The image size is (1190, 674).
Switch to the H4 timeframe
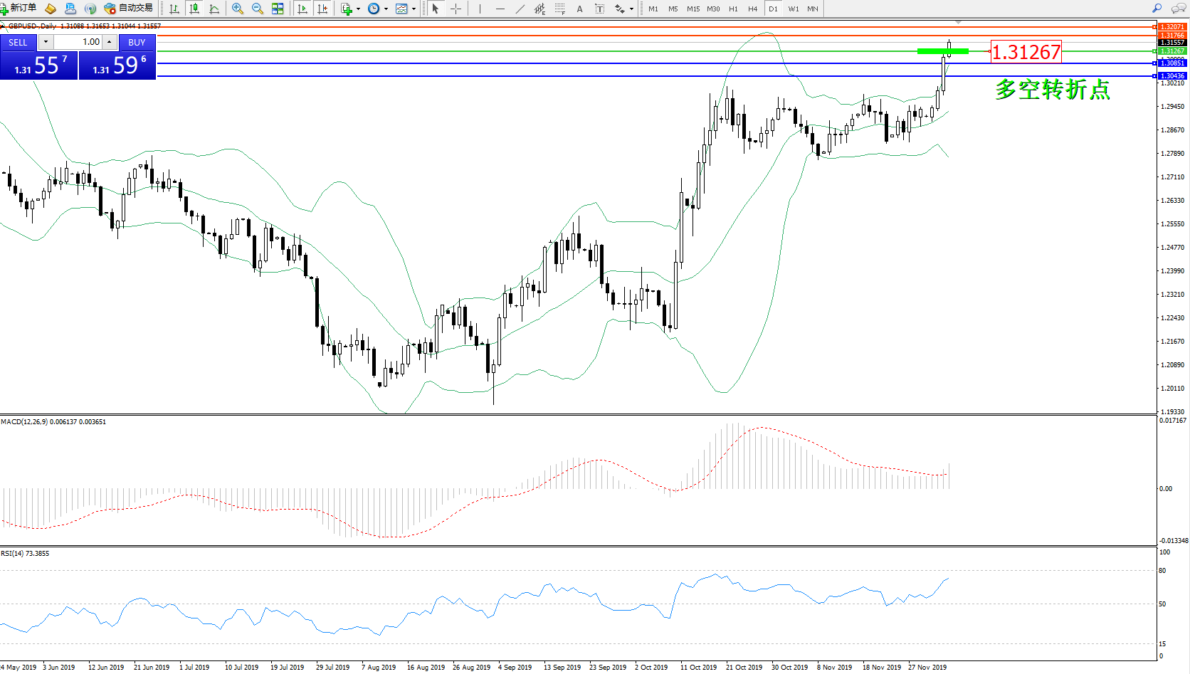[x=752, y=9]
